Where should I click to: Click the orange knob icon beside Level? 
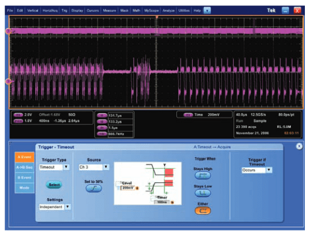point(137,188)
